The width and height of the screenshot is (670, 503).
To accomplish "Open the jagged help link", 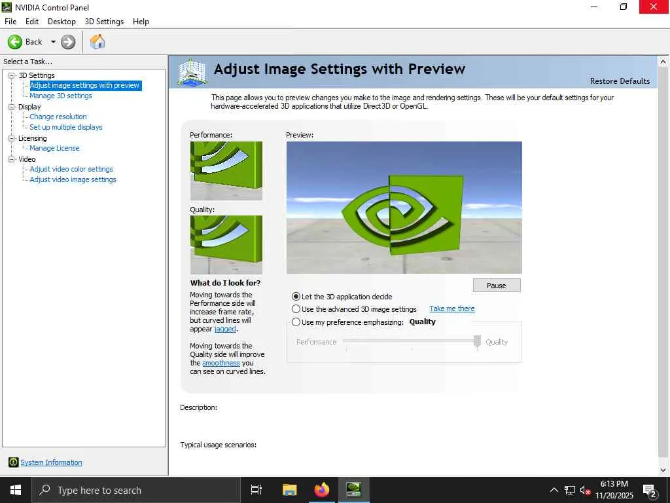I will pos(225,329).
